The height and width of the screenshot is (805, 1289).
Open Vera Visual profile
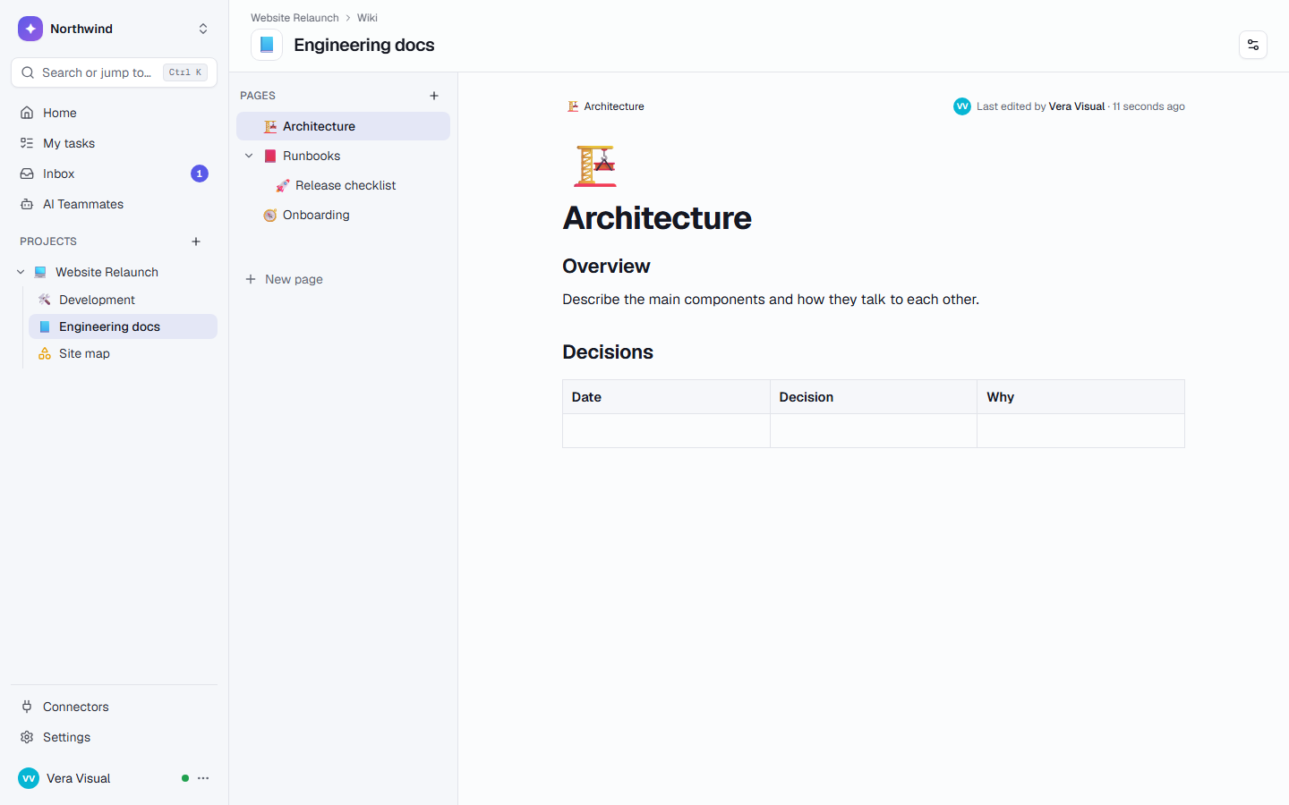click(79, 778)
